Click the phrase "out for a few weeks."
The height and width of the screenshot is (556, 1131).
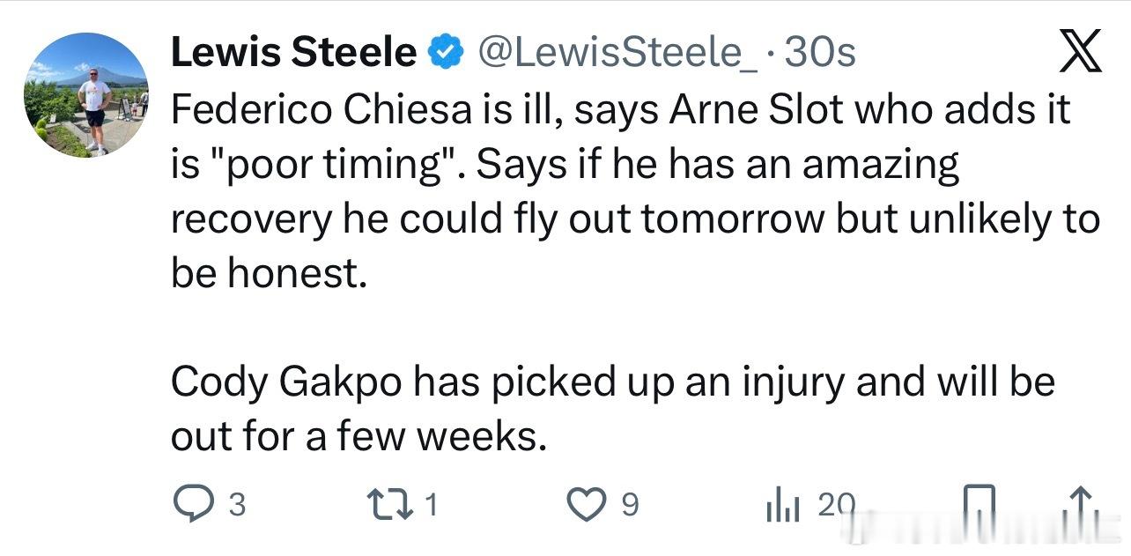[354, 437]
